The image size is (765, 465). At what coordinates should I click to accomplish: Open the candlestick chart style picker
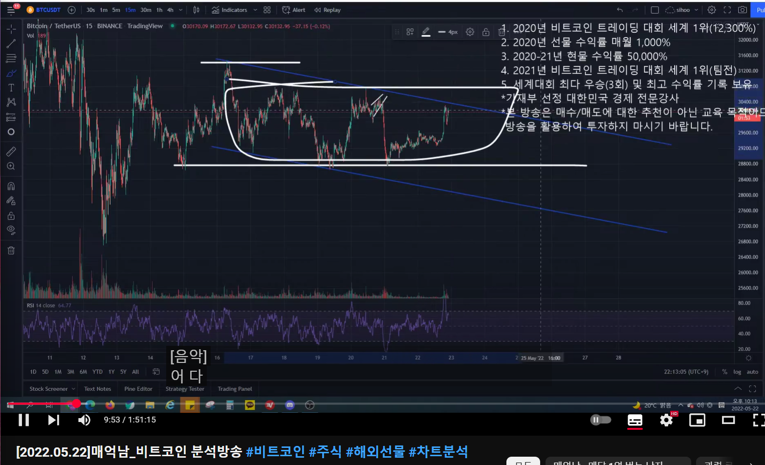coord(196,10)
